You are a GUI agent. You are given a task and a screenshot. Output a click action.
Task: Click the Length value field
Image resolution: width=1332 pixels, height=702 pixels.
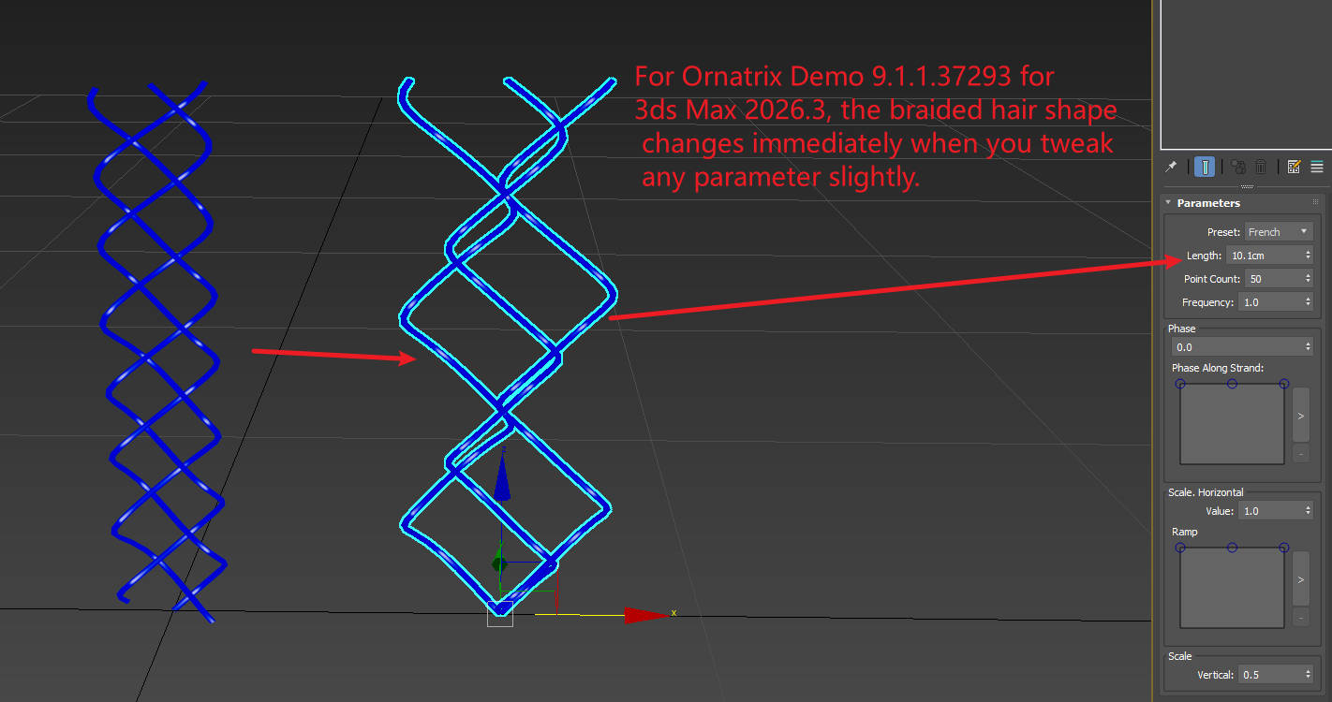(x=1263, y=255)
